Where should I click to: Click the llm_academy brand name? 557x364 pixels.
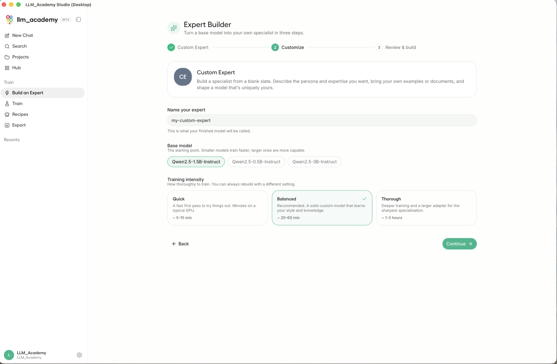(37, 19)
